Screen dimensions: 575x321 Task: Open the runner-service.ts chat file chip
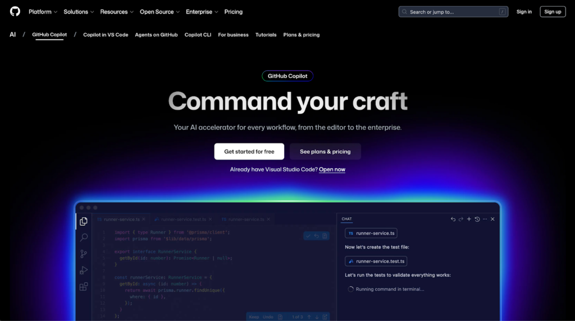[x=371, y=233]
